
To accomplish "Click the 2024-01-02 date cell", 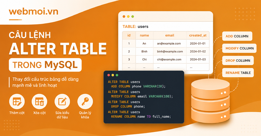I will click(198, 51).
